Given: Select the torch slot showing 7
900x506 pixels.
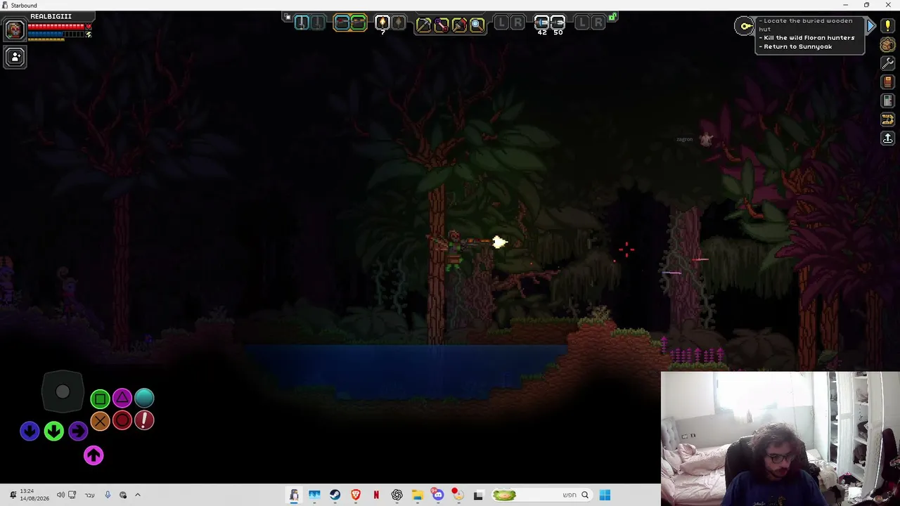Looking at the screenshot, I should pos(382,23).
